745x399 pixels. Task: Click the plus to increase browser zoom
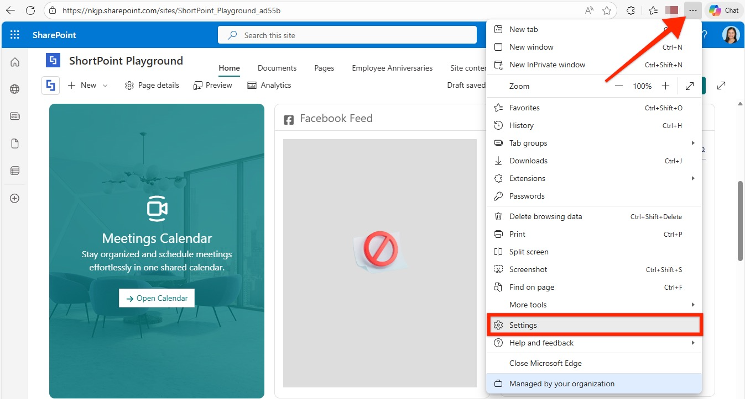[x=665, y=86]
